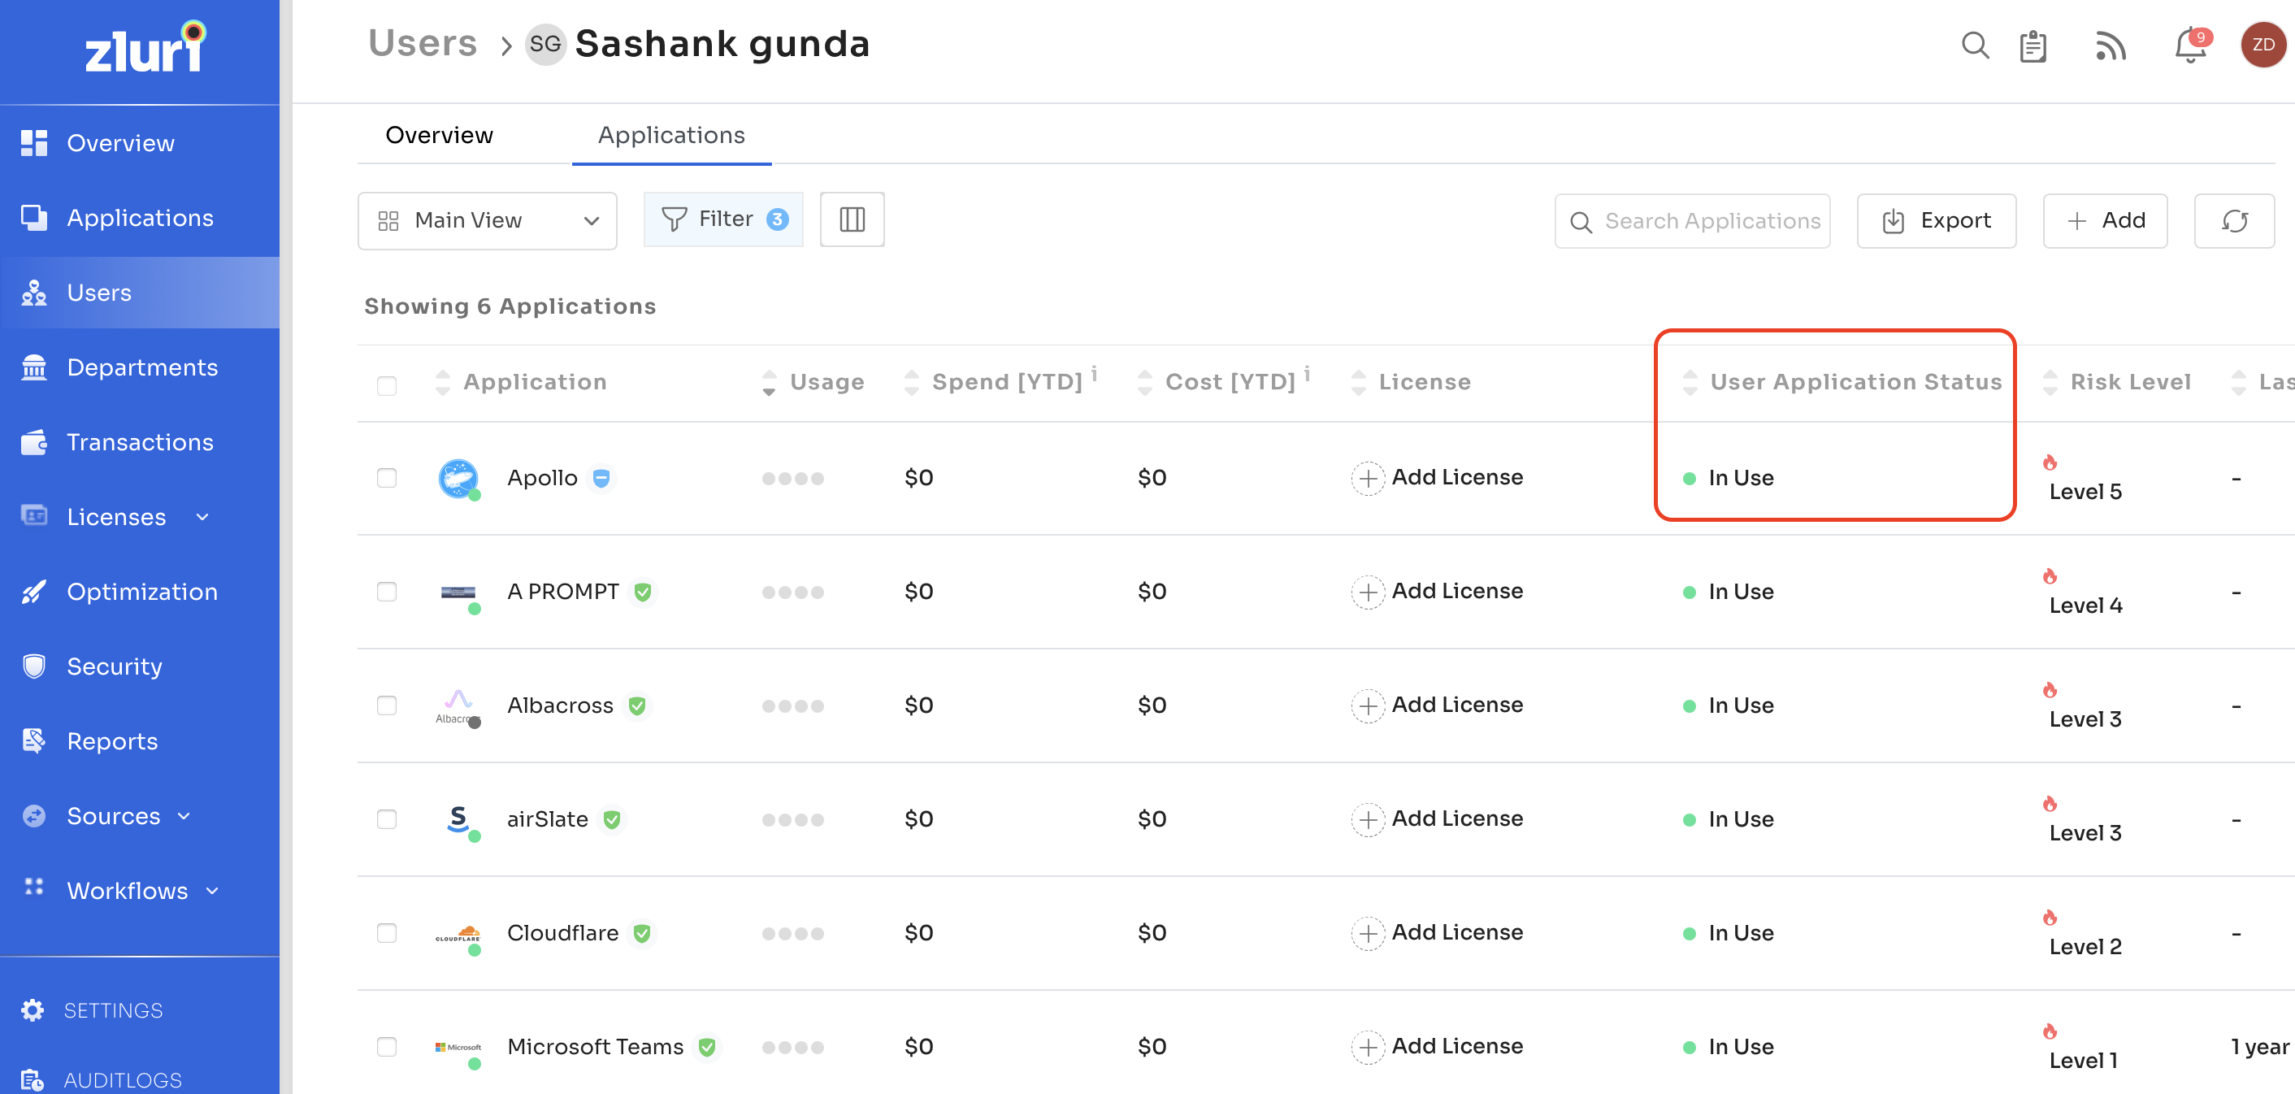Open the clipboard tasks icon in header

coord(2033,46)
